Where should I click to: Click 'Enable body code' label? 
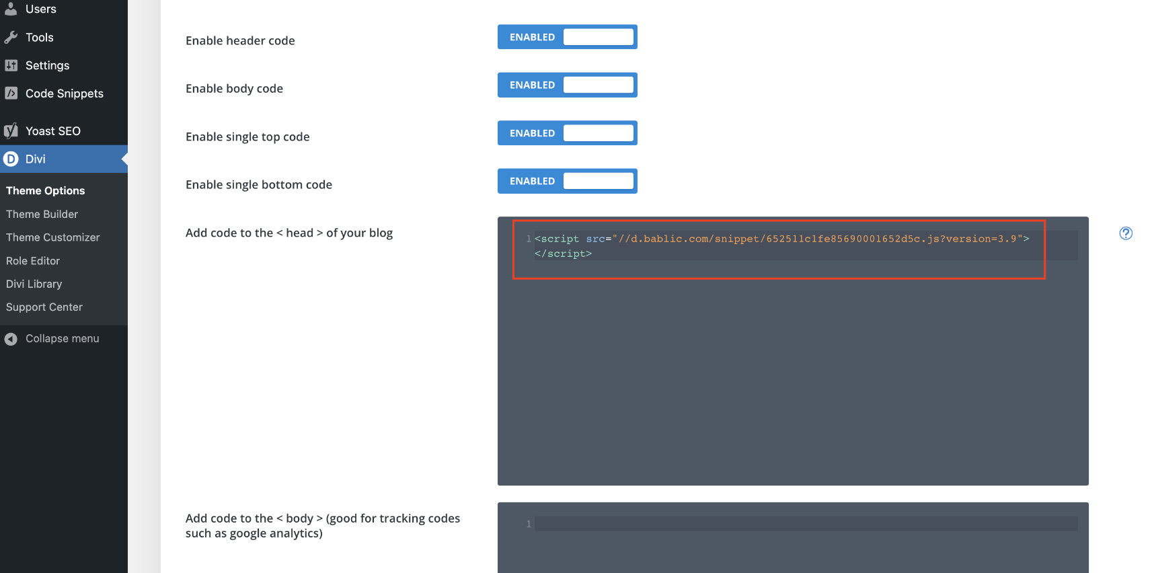coord(234,88)
